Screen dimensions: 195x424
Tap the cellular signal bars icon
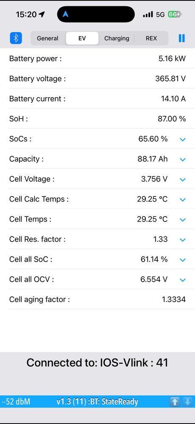(148, 14)
